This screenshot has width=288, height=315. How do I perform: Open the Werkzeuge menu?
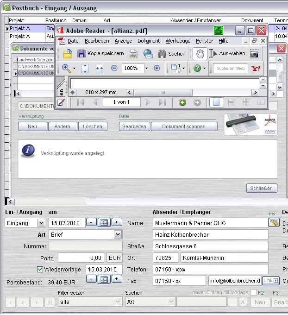point(178,41)
